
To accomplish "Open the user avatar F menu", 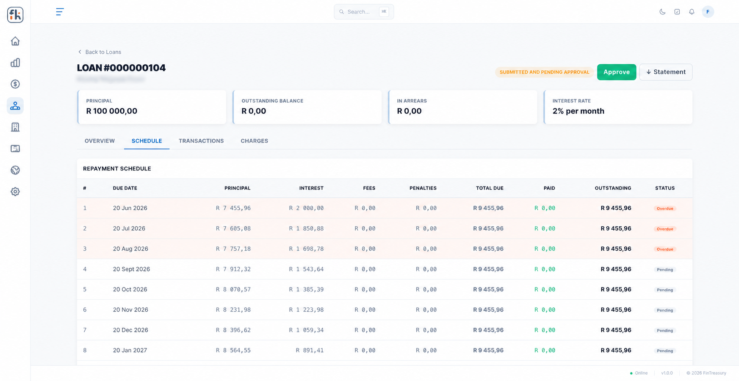I will pos(708,12).
